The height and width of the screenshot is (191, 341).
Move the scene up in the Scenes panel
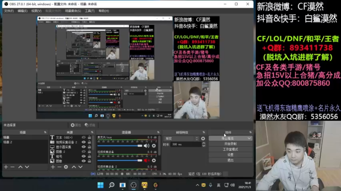tap(20, 167)
